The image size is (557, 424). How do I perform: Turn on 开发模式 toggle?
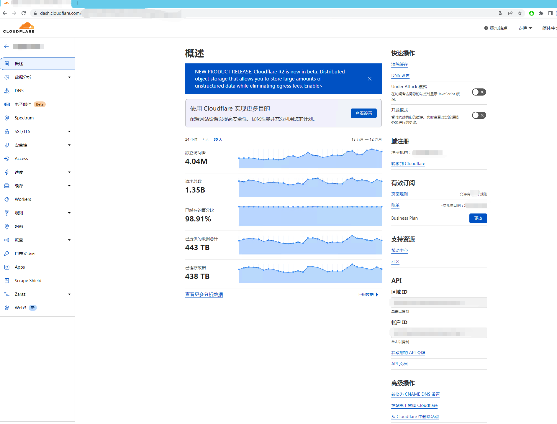[479, 116]
